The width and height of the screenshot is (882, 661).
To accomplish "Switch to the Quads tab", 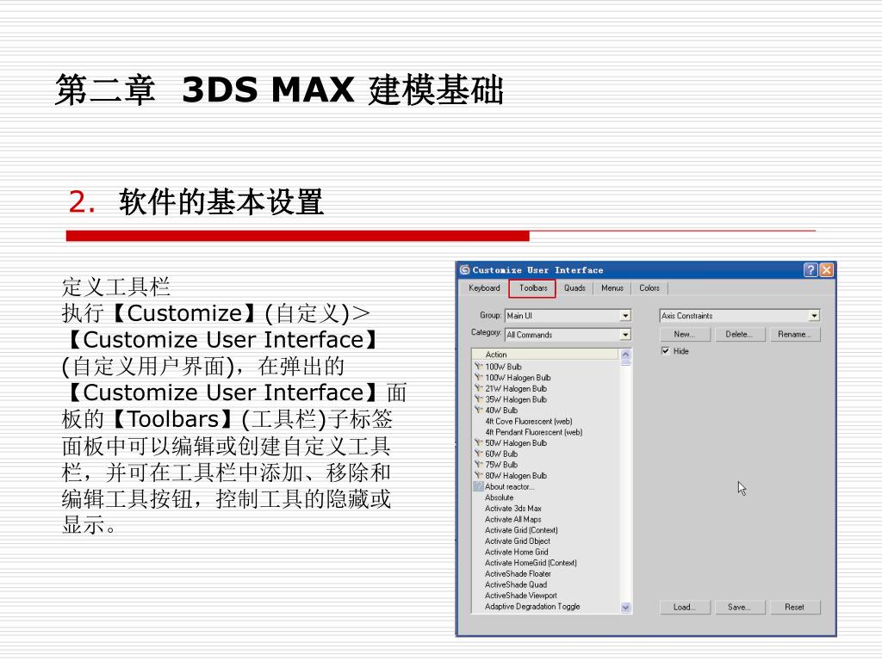I will pos(575,287).
